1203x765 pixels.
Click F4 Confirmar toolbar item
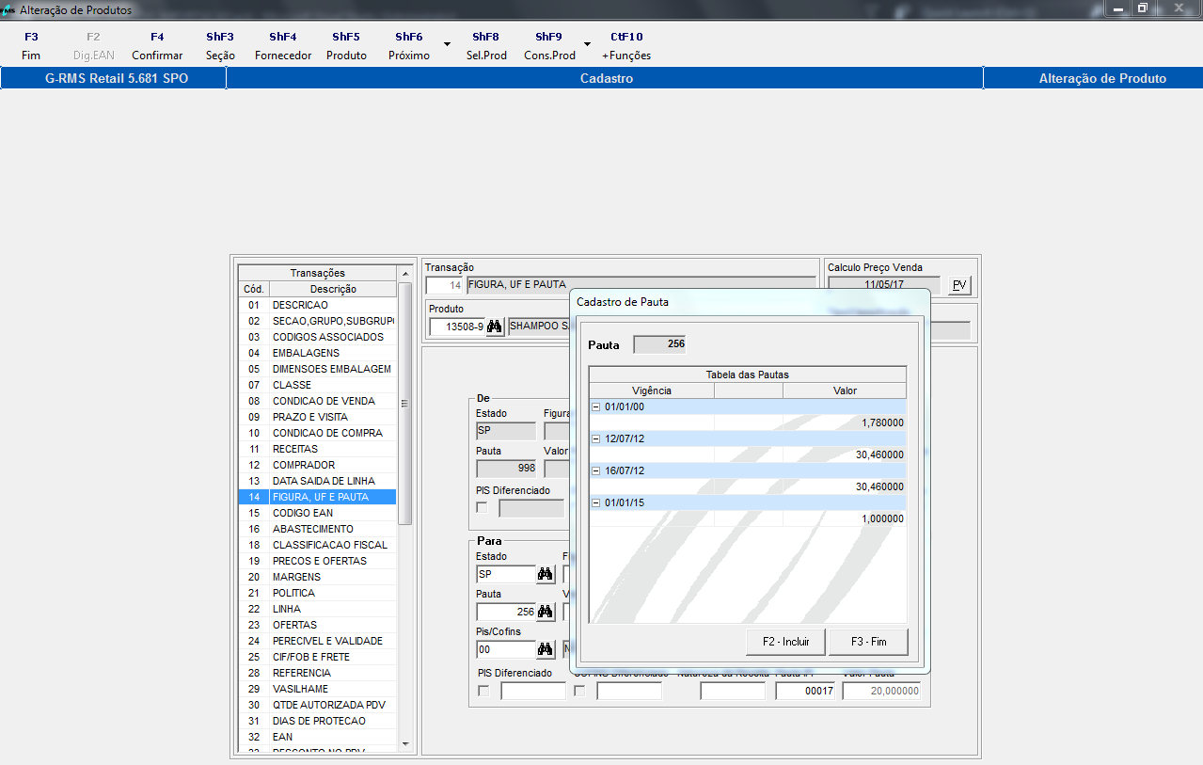tap(157, 46)
